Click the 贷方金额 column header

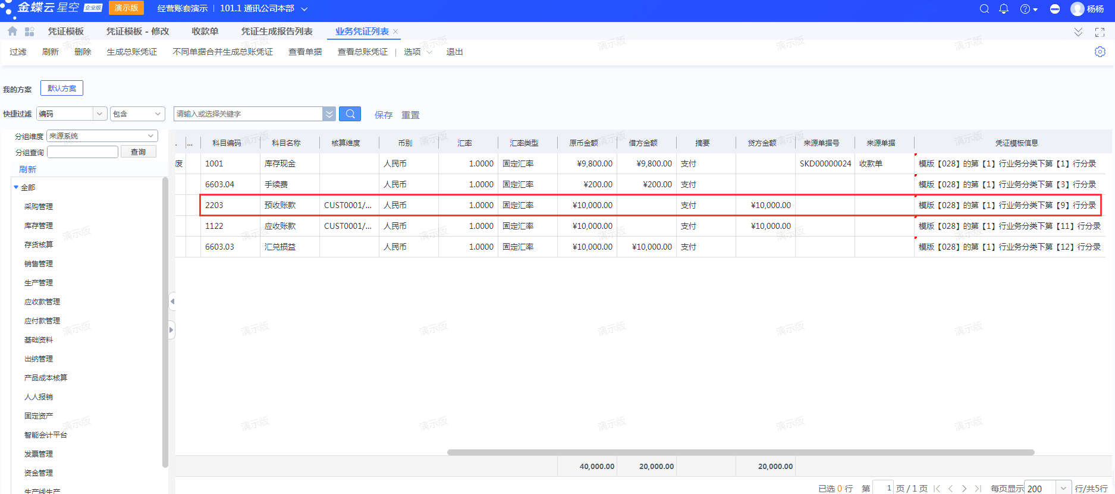tap(762, 143)
